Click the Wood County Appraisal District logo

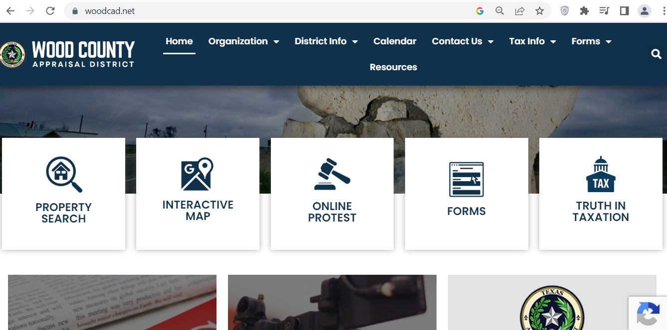click(x=67, y=54)
